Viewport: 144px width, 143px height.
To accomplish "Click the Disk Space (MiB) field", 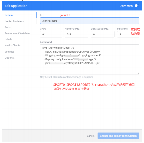I will pyautogui.click(x=103, y=34).
